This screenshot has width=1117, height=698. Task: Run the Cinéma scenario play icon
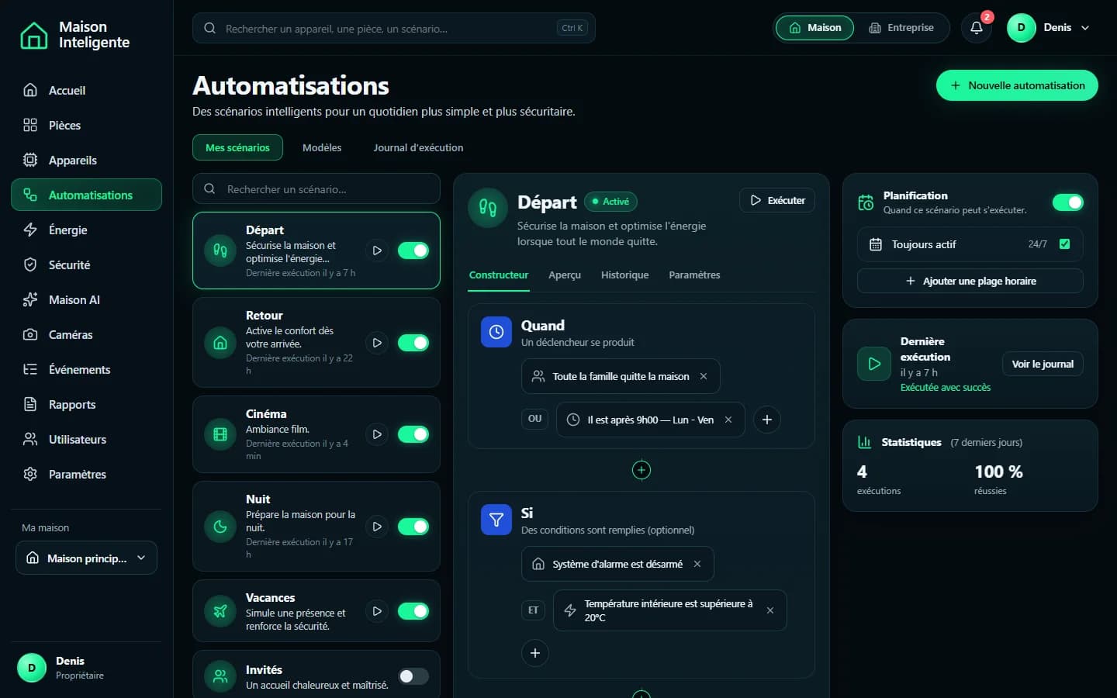click(x=377, y=434)
